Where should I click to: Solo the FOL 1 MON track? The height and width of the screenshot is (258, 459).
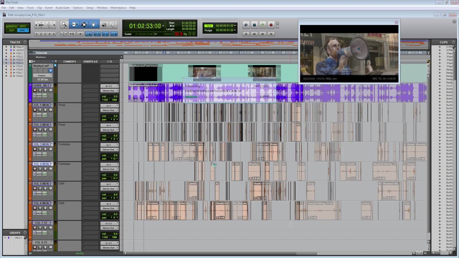tap(45, 110)
